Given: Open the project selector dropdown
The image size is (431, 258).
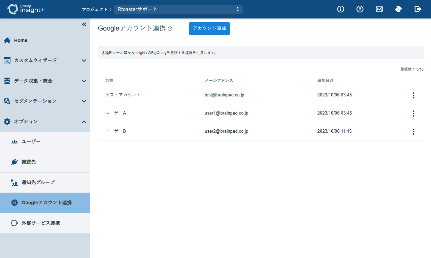Looking at the screenshot, I should [x=178, y=9].
